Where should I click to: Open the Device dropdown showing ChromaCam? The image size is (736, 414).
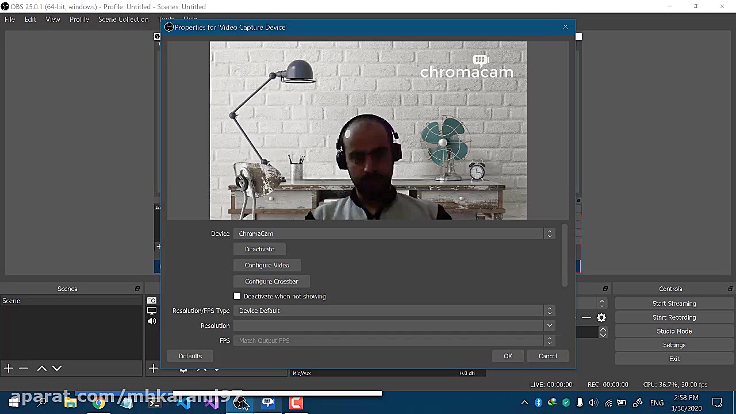tap(394, 233)
